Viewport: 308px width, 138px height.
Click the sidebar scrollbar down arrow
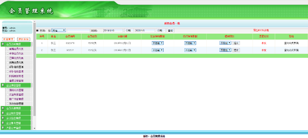click(34, 128)
